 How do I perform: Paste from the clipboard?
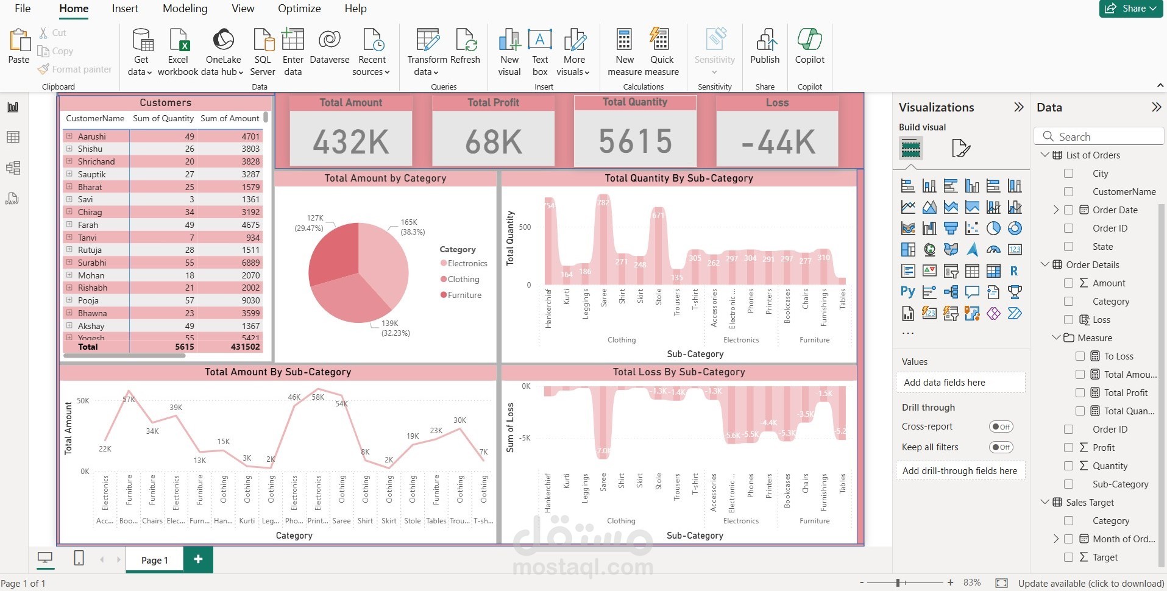19,47
